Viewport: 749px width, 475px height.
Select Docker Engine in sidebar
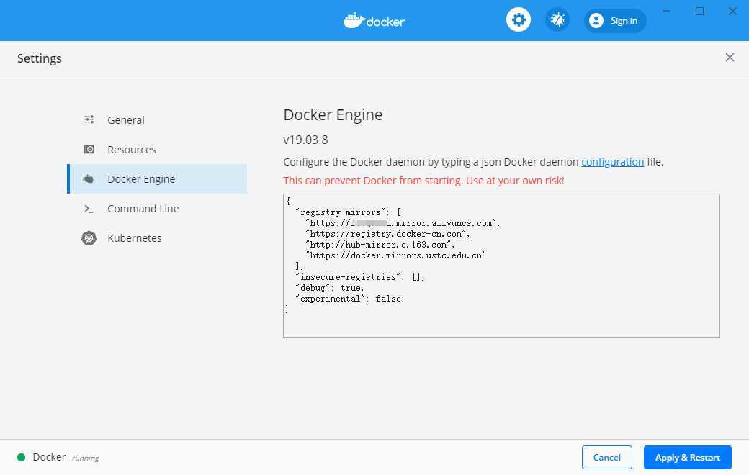click(x=157, y=179)
